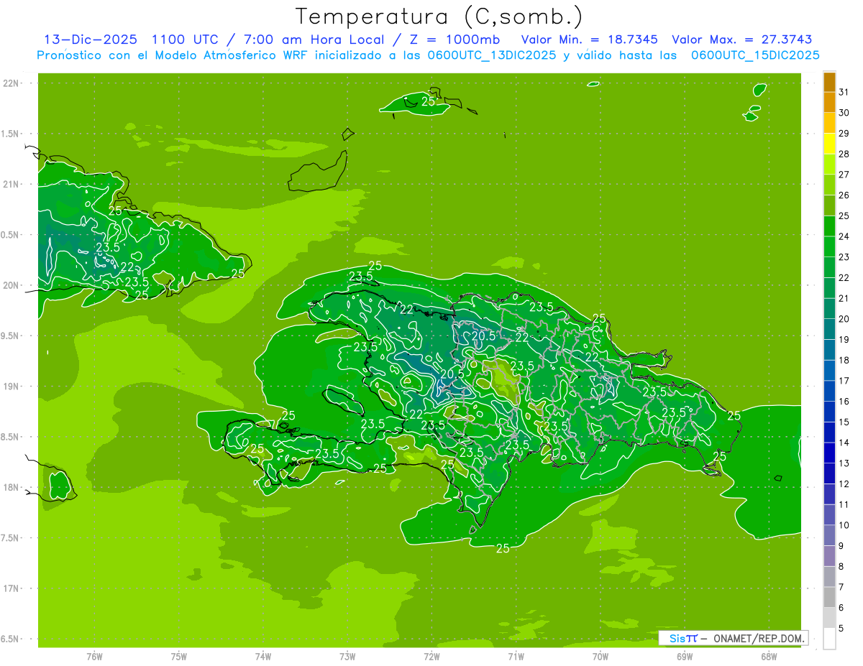Click the teal swatch between 19 and 20
863x666 pixels.
coord(829,329)
